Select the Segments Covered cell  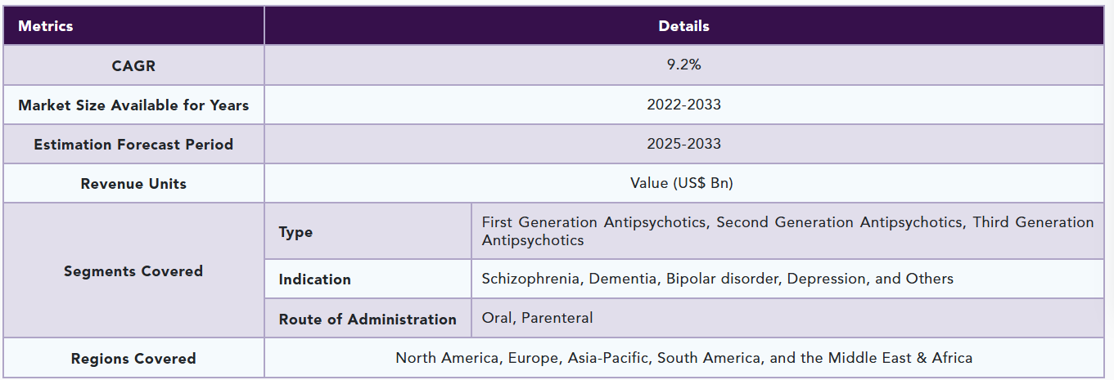coord(133,271)
